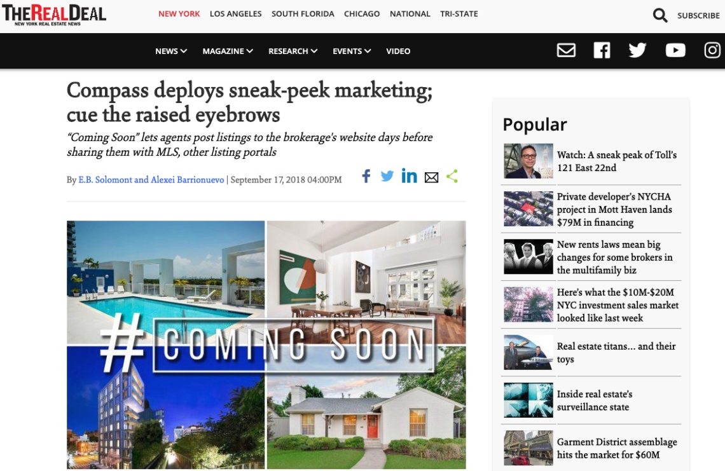Open the search magnifier icon

click(x=659, y=15)
